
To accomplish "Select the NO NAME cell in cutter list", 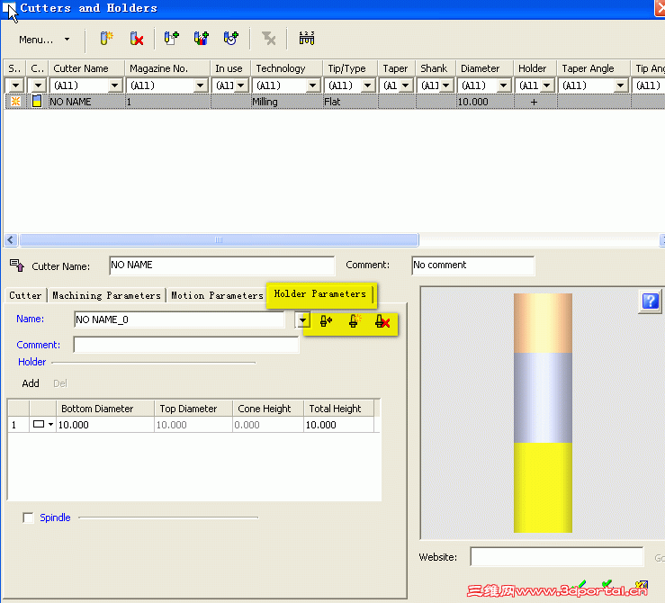I will click(86, 102).
